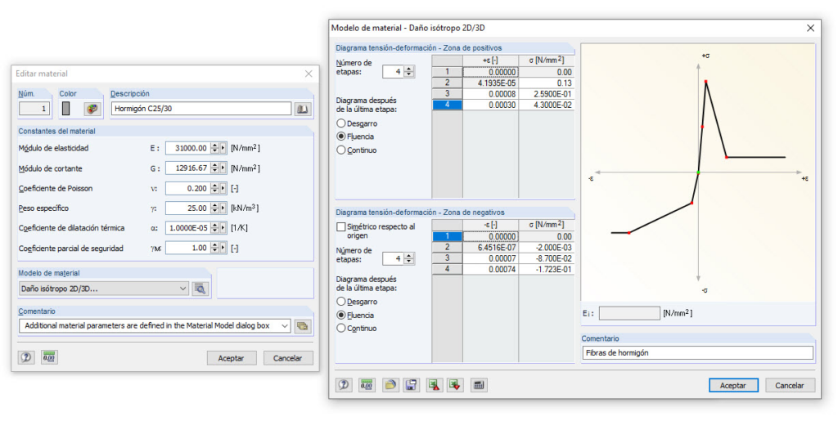Click the Número de etapas stepper in positive zone

(409, 71)
